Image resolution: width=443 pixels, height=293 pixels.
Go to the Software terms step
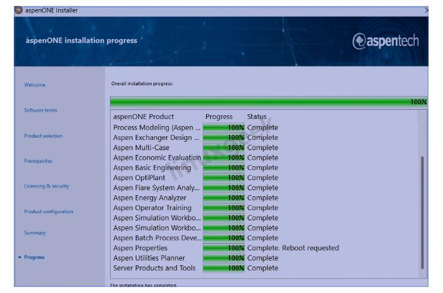[40, 110]
